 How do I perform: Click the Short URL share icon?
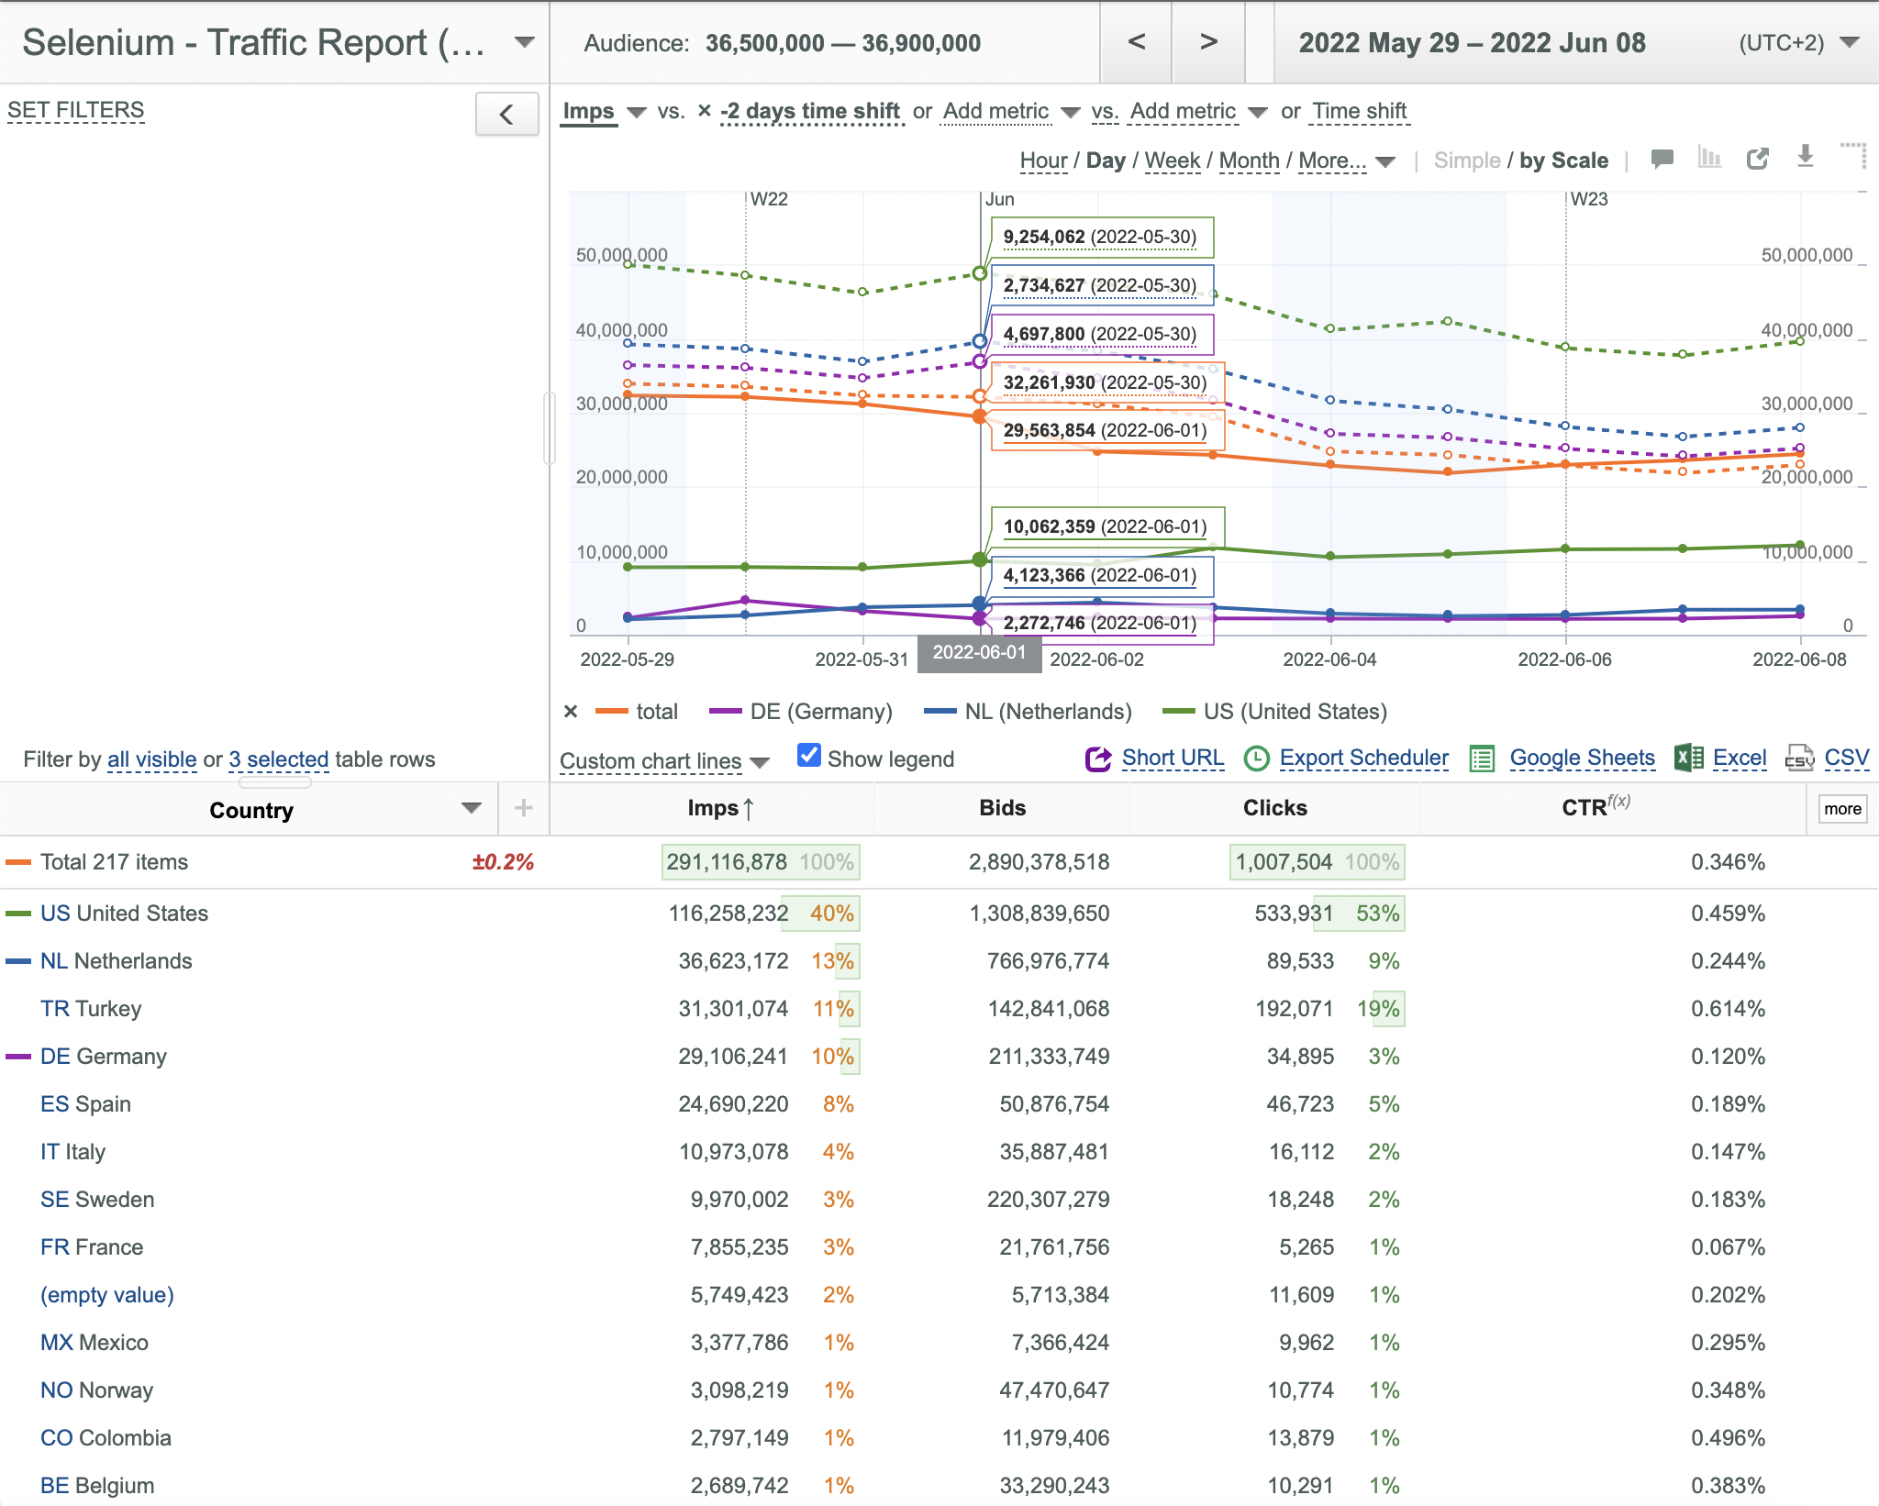[1098, 759]
